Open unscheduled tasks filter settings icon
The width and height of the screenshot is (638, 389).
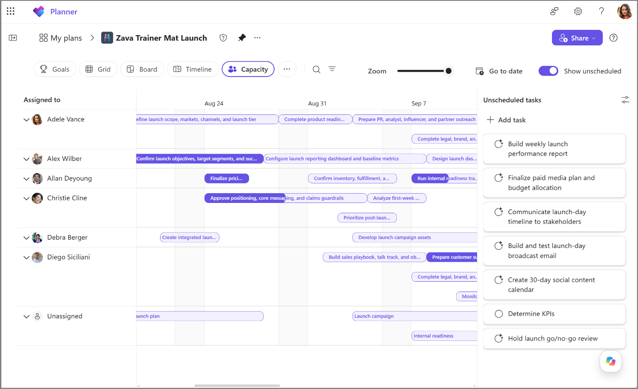pos(625,100)
